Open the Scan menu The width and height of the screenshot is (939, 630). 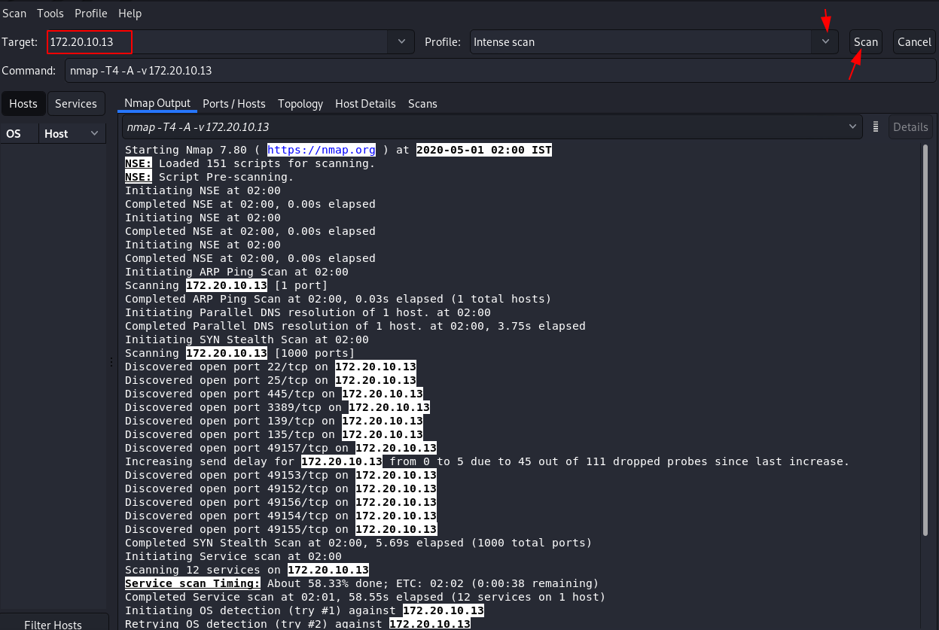(x=14, y=14)
